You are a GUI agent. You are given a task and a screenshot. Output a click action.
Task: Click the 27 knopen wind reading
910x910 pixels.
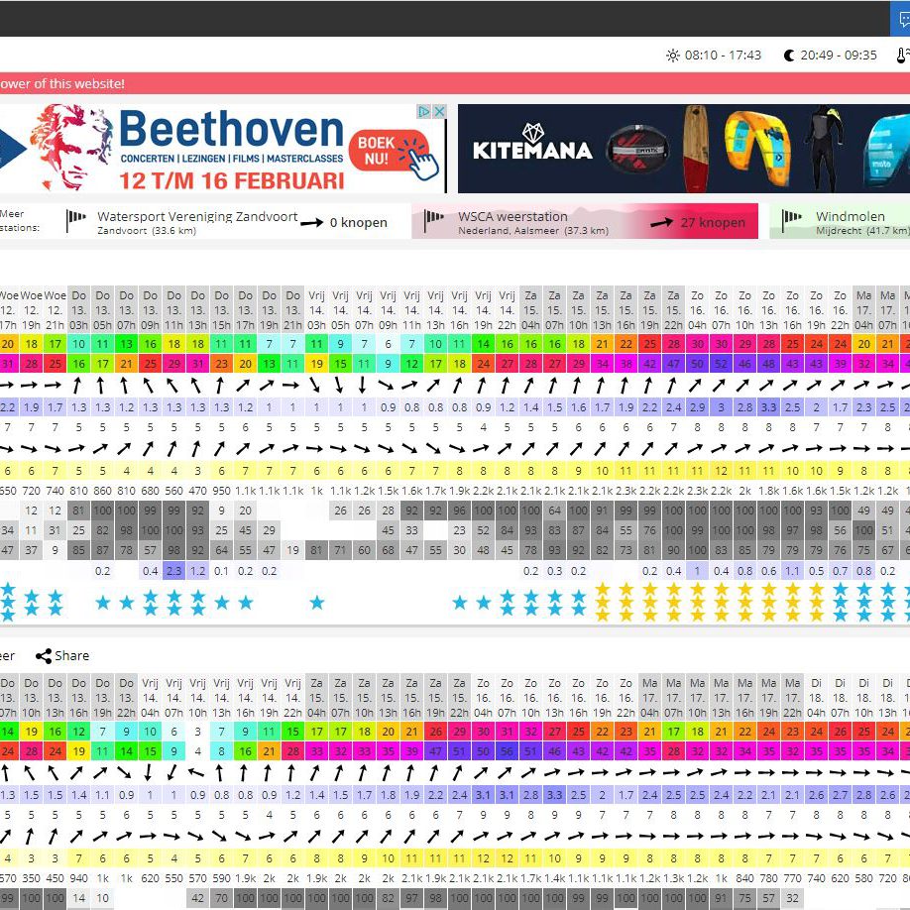[x=712, y=223]
